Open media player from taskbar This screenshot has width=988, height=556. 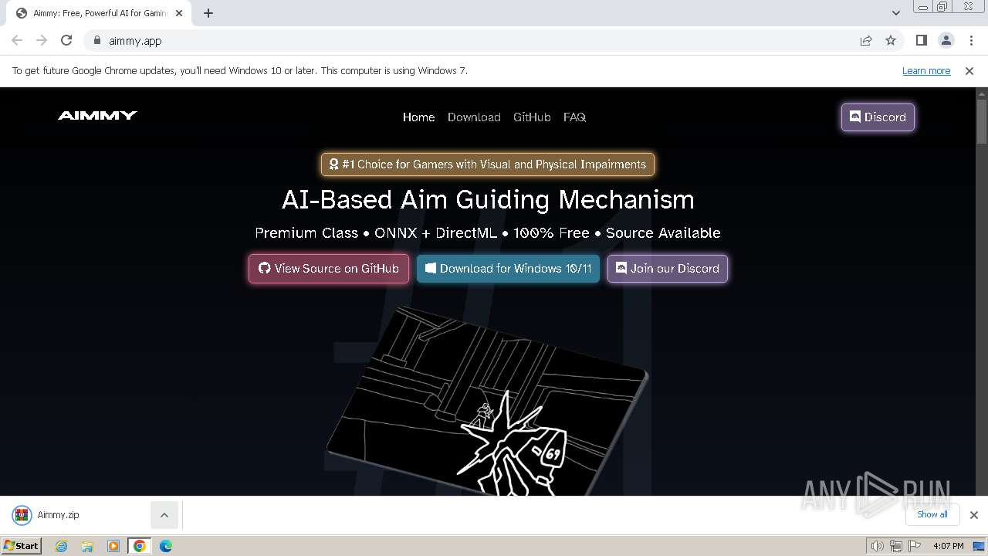[113, 546]
